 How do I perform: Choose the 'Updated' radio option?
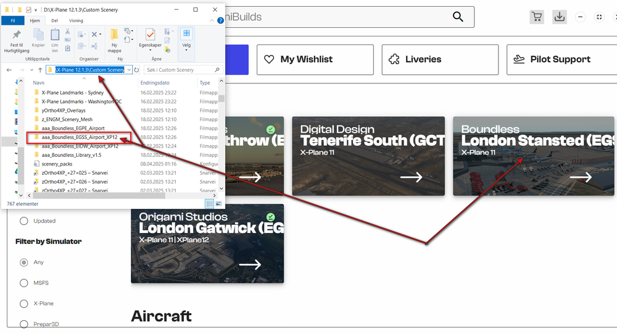point(24,221)
